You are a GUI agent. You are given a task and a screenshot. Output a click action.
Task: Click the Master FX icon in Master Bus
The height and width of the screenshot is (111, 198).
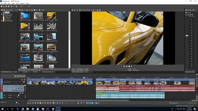coord(186,15)
